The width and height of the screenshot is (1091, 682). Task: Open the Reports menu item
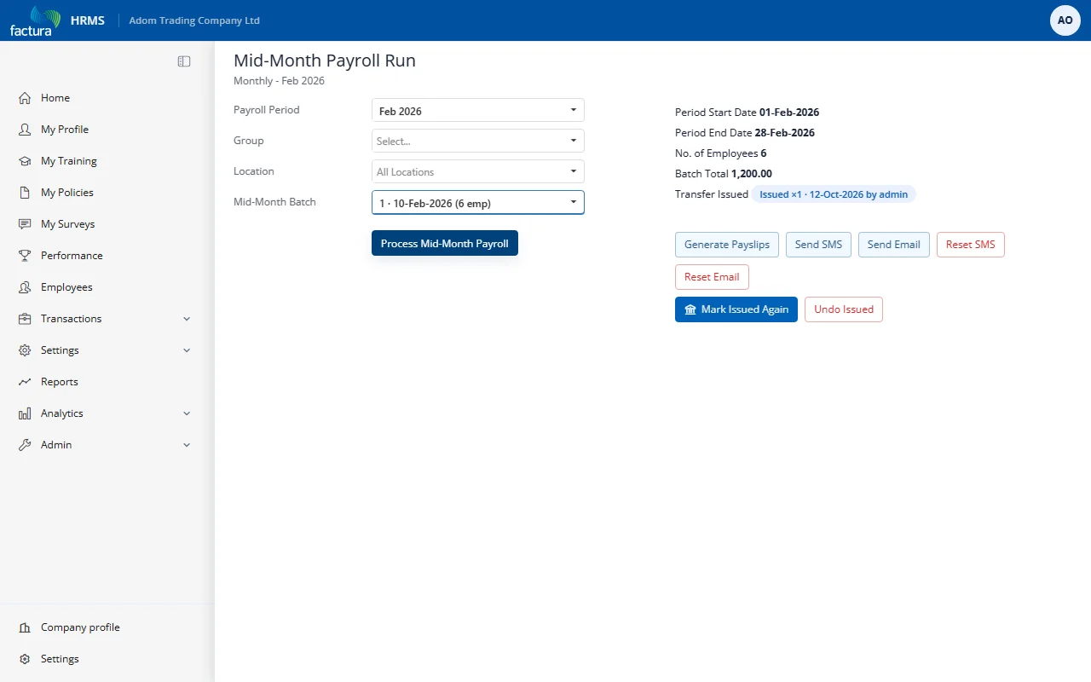tap(60, 382)
